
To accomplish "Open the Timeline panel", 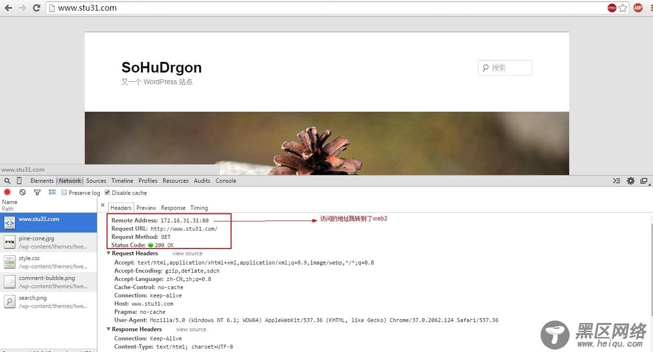I will pyautogui.click(x=123, y=181).
